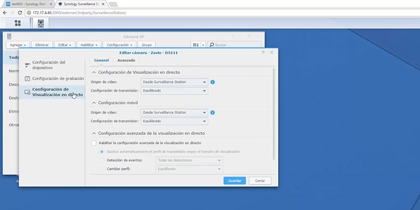The image size is (420, 210).
Task: Open live view Configuración de transmisión dropdown
Action: [174, 91]
